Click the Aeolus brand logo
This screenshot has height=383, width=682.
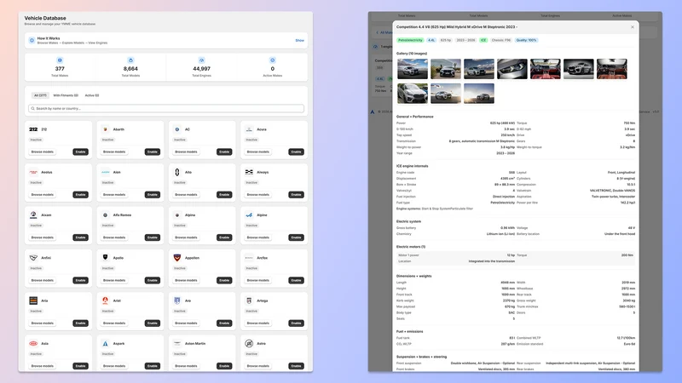(33, 173)
